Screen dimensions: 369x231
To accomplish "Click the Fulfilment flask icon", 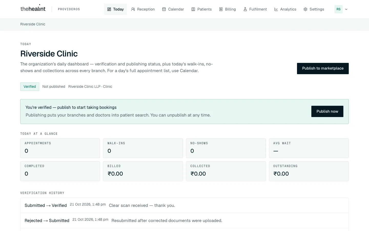I will click(x=245, y=9).
